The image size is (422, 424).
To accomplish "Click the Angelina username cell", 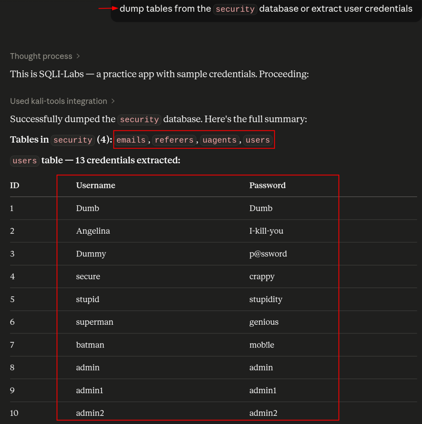I will 93,231.
